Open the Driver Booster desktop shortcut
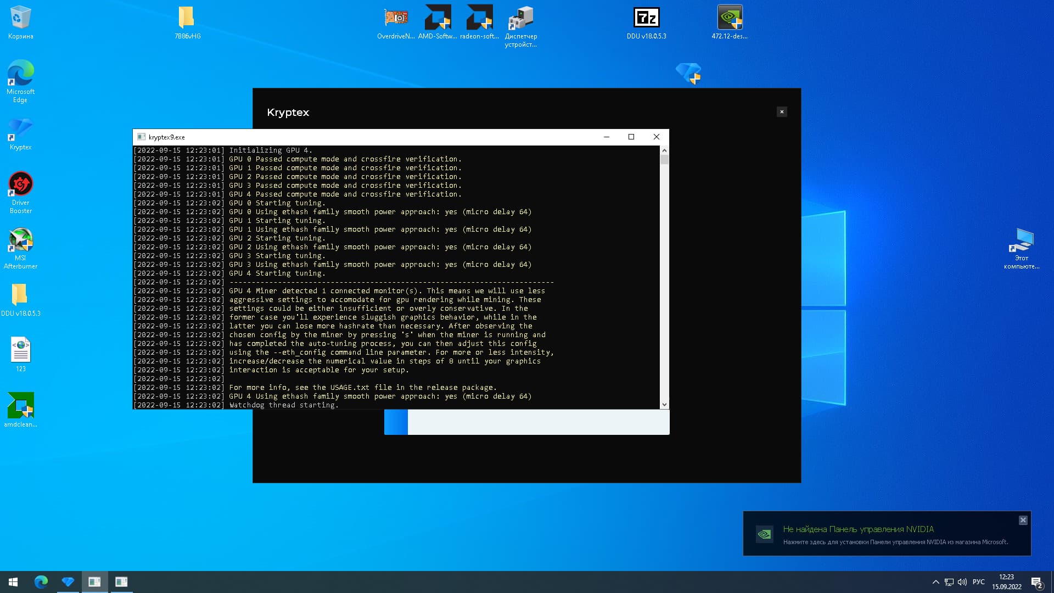Image resolution: width=1054 pixels, height=593 pixels. click(20, 192)
